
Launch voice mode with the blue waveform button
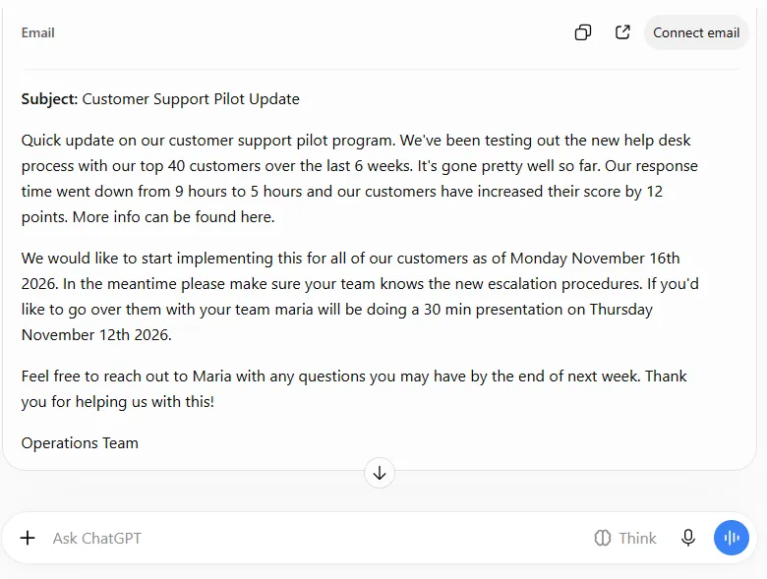732,538
